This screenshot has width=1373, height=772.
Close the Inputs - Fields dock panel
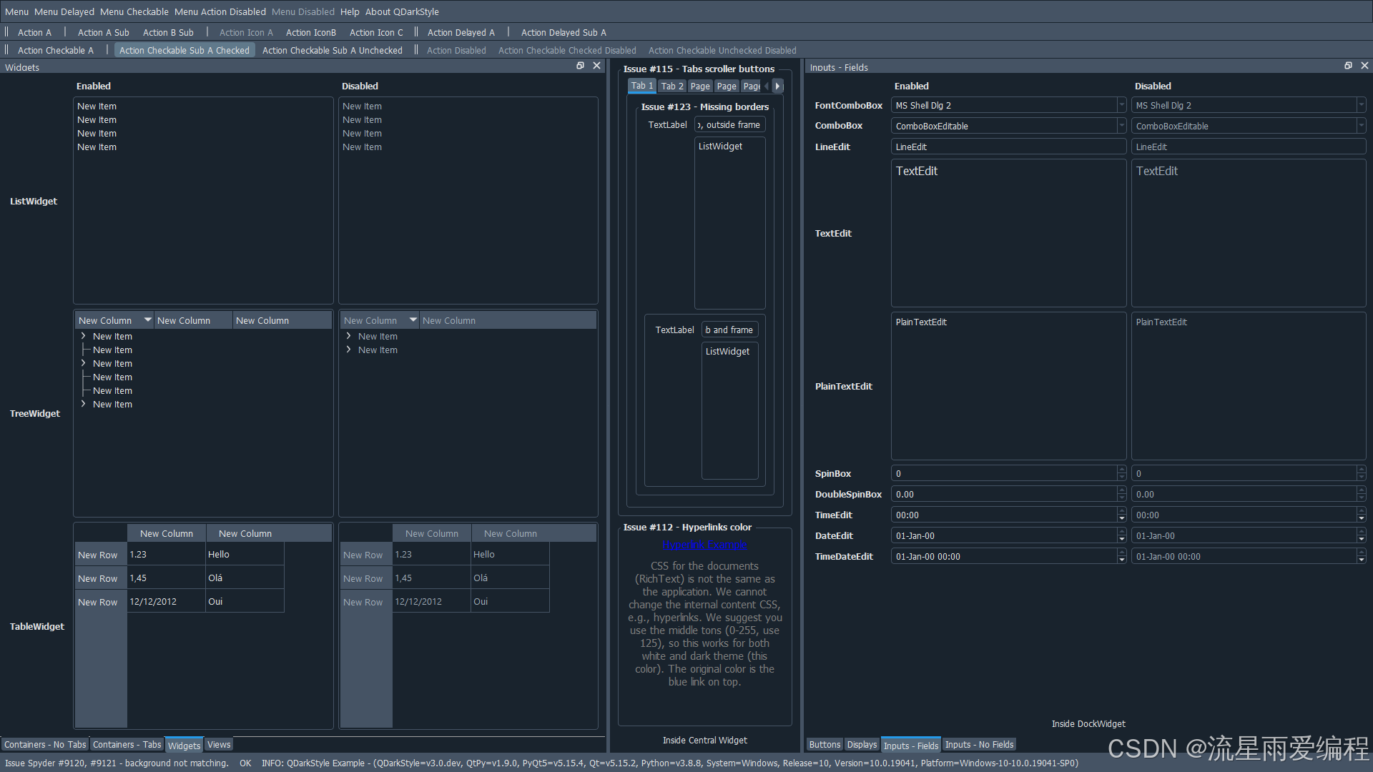click(1364, 66)
